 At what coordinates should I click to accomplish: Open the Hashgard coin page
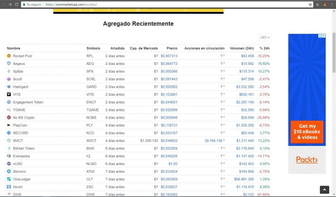coord(21,87)
